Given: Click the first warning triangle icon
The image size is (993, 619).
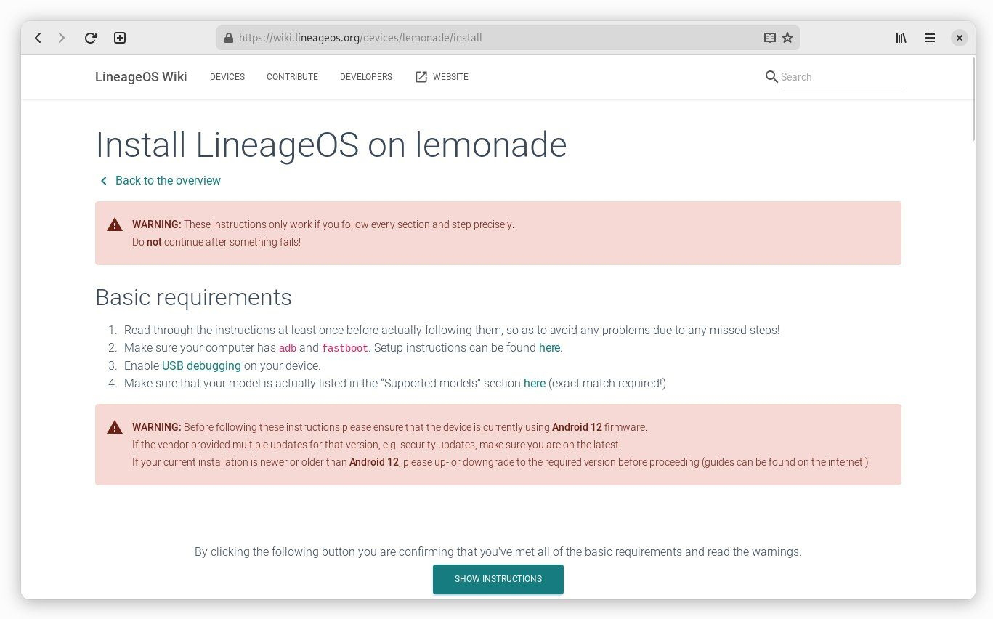Looking at the screenshot, I should pyautogui.click(x=115, y=224).
